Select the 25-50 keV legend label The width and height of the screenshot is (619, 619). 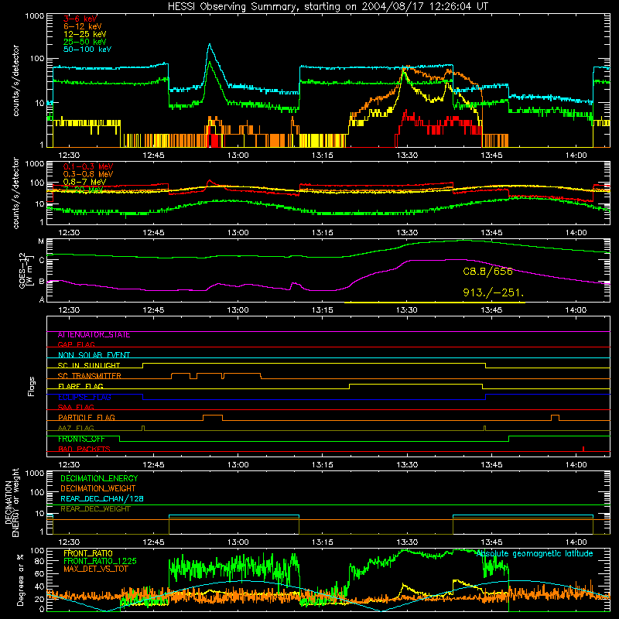click(85, 42)
